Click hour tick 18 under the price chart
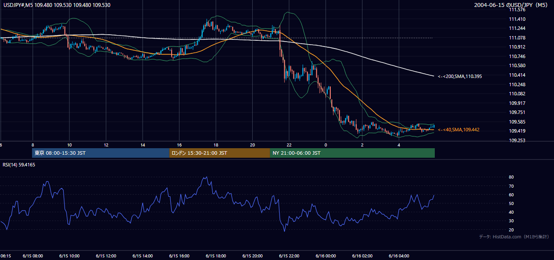Screen dimensions: 554x260 215,145
